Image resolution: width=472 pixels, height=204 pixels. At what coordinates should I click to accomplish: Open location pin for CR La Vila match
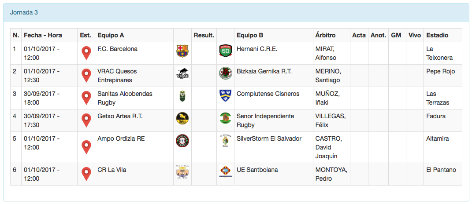point(86,174)
